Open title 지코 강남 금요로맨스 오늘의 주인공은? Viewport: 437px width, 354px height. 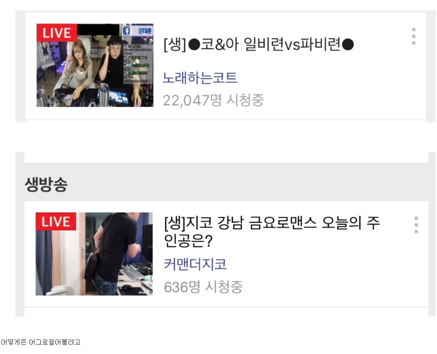pyautogui.click(x=272, y=232)
